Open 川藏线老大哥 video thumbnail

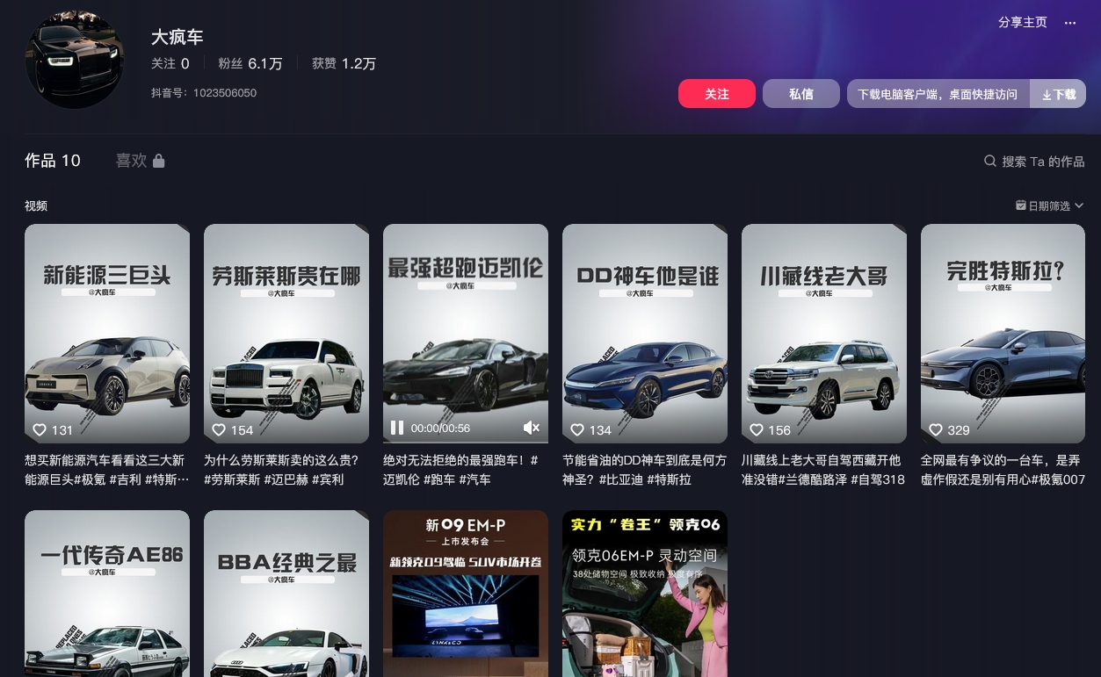[x=824, y=334]
